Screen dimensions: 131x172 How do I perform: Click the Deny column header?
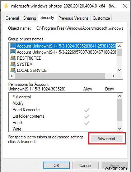[x=109, y=89]
